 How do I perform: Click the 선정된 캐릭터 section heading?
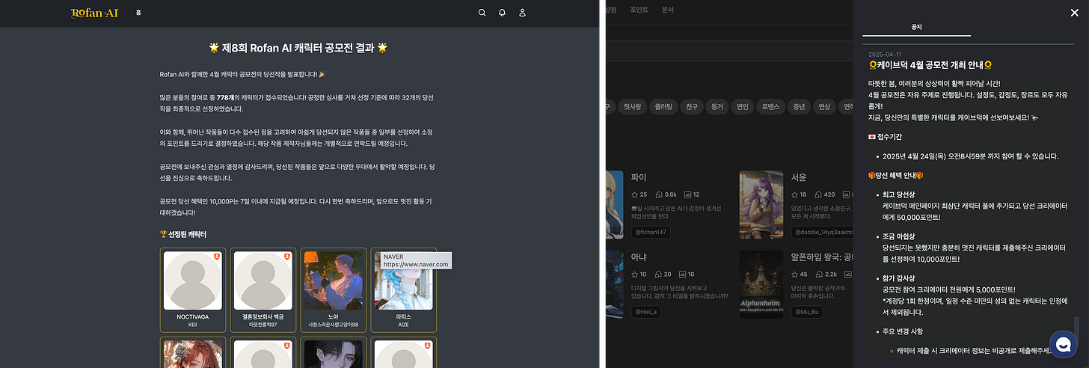tap(183, 234)
